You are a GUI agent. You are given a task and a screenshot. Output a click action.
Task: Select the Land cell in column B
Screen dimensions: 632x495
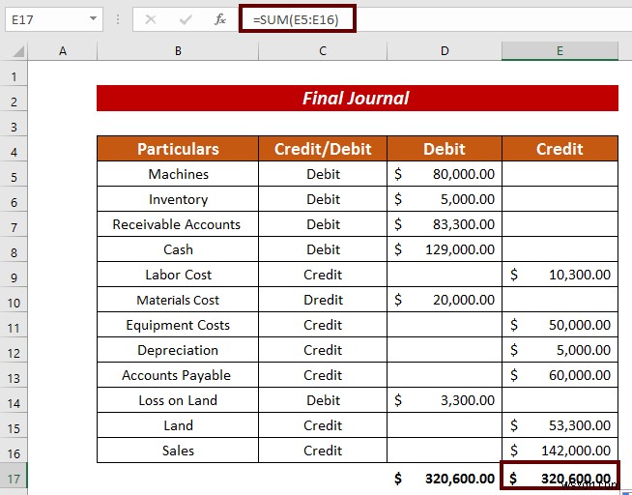[178, 425]
